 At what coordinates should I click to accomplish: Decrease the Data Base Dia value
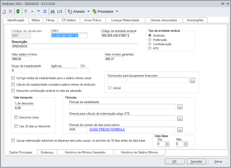(x=167, y=145)
